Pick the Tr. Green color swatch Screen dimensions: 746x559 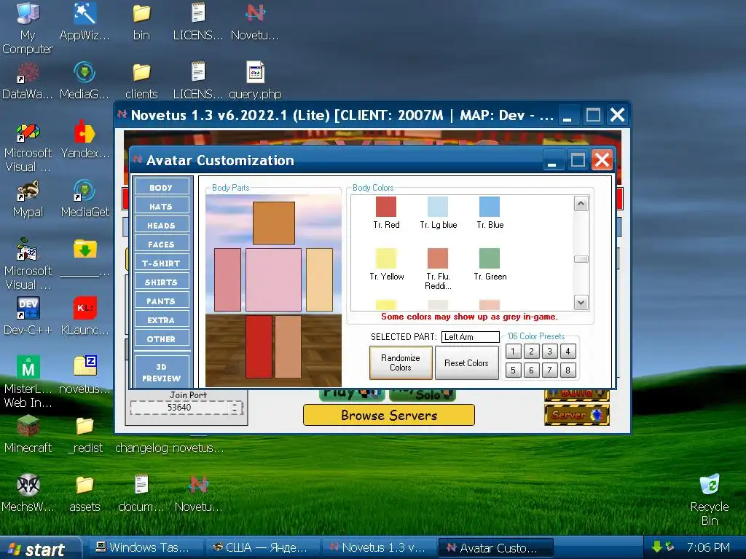pos(490,258)
